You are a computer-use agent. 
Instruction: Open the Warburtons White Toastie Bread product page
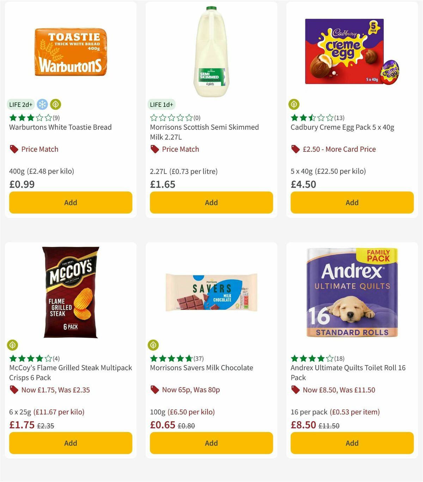60,127
